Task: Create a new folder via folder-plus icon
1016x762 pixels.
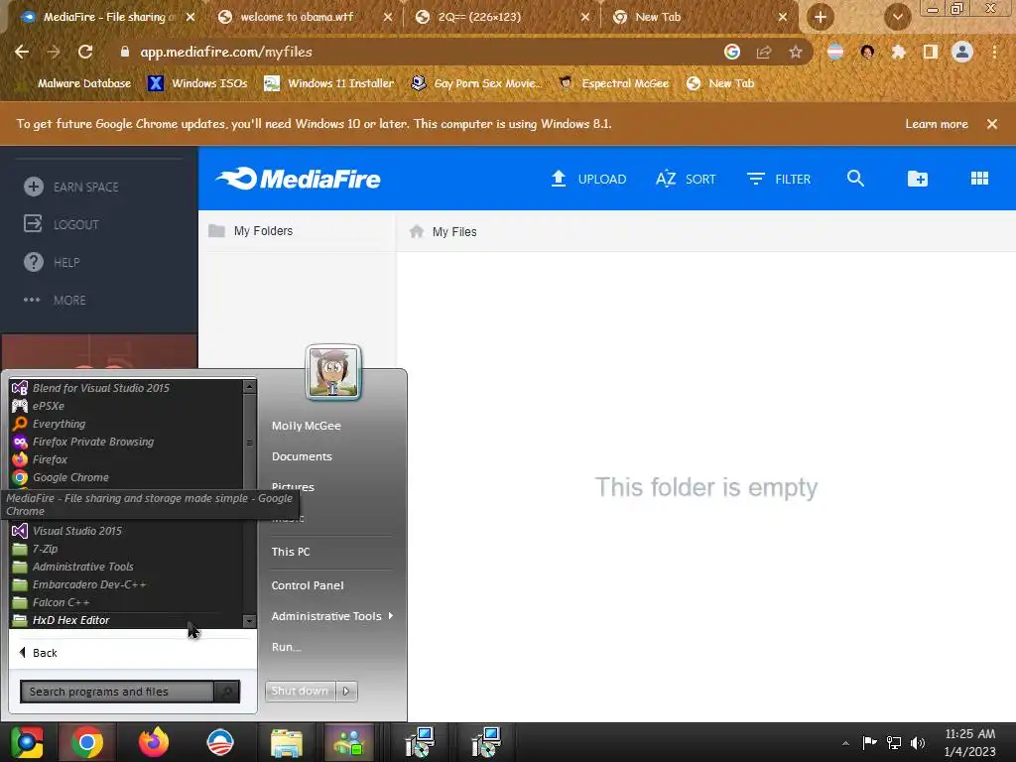Action: tap(918, 179)
